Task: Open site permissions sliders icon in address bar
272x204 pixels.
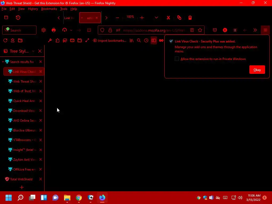Action: point(118,30)
